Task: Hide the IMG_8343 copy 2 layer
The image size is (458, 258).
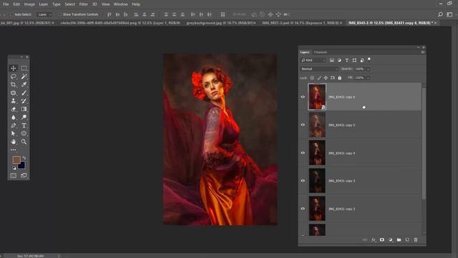Action: pos(303,209)
